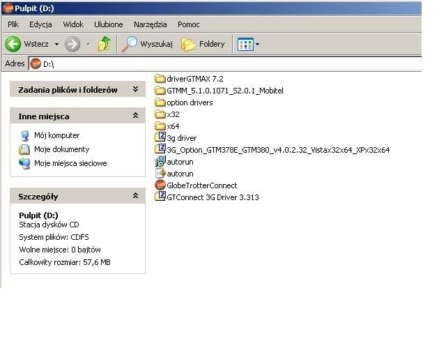Select 3g driver archive icon
446x357 pixels.
(x=160, y=137)
